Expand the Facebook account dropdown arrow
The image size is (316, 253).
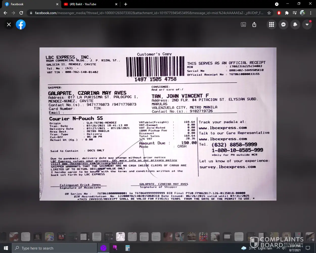click(x=307, y=25)
